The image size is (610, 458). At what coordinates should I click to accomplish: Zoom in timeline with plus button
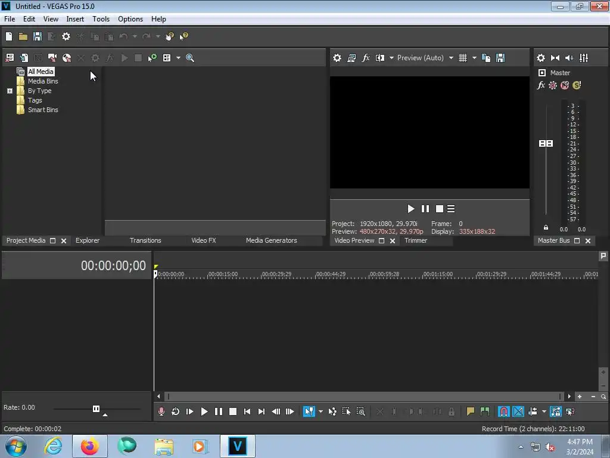tap(580, 397)
